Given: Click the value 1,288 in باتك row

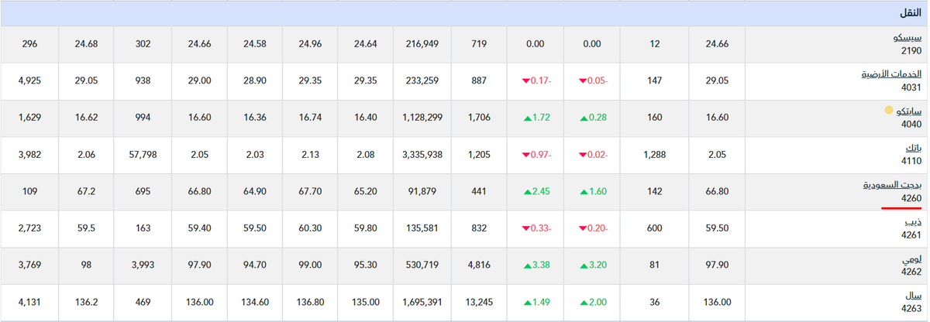Looking at the screenshot, I should [655, 155].
